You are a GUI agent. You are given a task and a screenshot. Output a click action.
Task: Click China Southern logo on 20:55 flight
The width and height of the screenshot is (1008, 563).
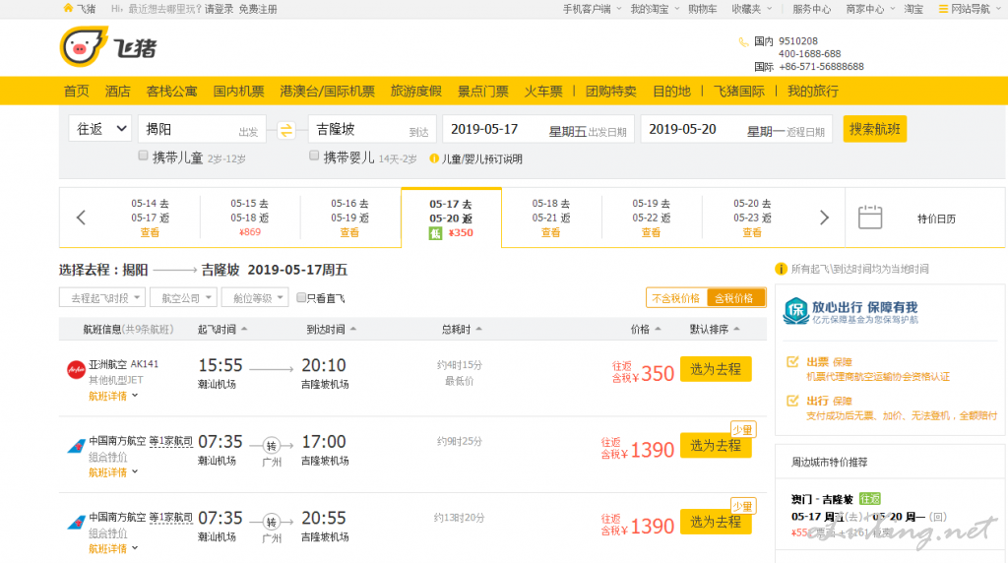pos(76,523)
